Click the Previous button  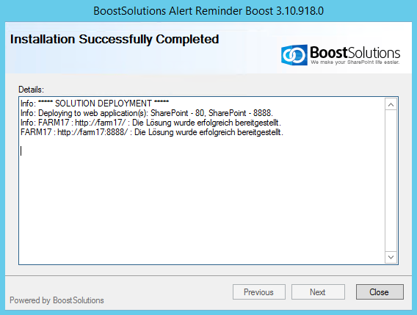coord(259,292)
